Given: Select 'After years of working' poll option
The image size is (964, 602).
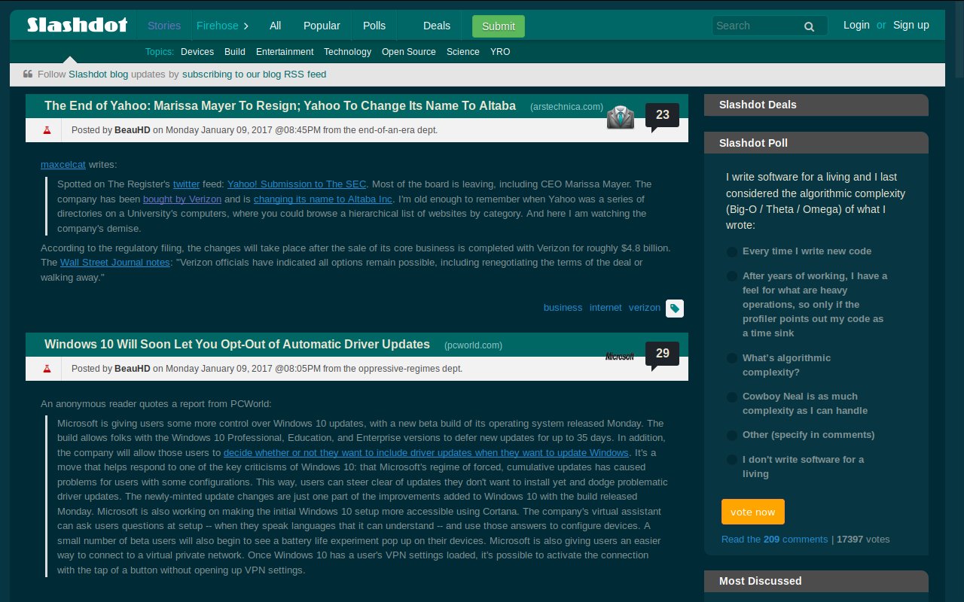Looking at the screenshot, I should [732, 277].
